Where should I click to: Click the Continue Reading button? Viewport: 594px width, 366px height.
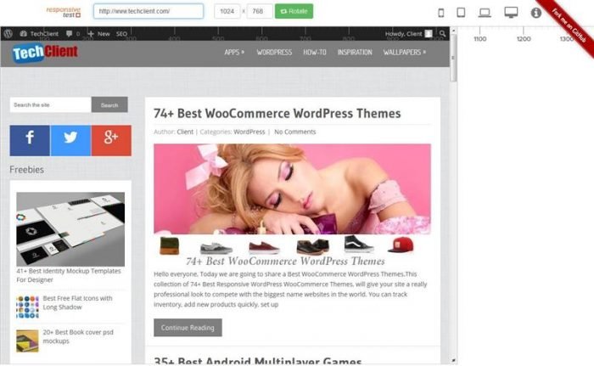[188, 328]
